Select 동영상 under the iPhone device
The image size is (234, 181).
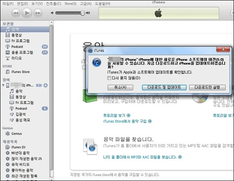pos(25,97)
